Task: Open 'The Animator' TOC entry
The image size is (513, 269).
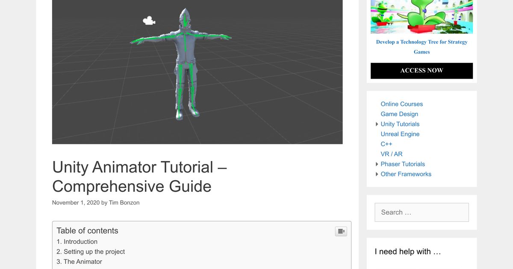Action: pos(83,261)
